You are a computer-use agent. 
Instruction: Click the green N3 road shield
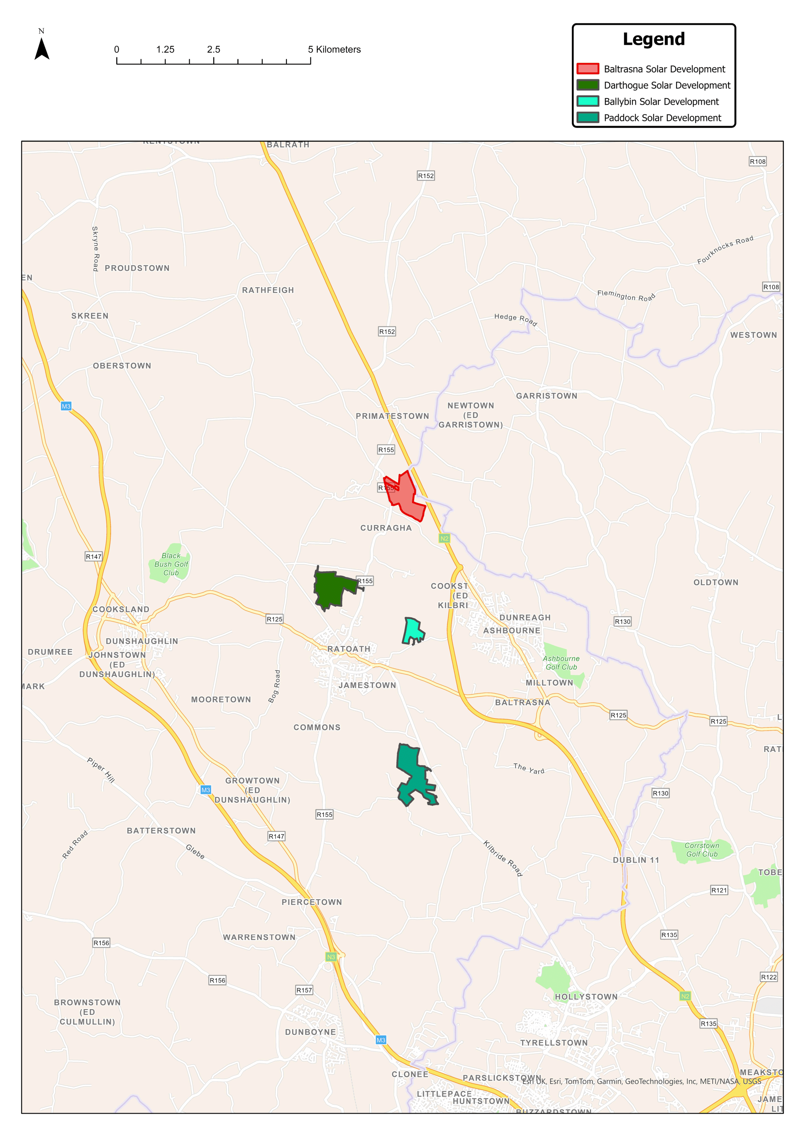click(x=331, y=957)
